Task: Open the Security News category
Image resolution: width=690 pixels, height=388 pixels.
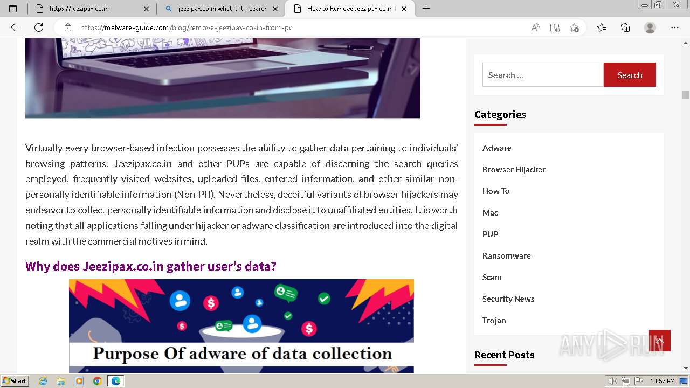Action: 508,299
